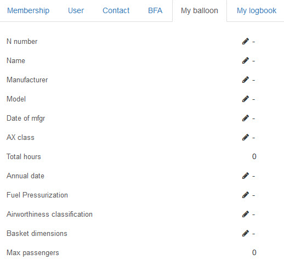
Task: Click pencil icon beside Date of mfgr
Action: click(246, 118)
